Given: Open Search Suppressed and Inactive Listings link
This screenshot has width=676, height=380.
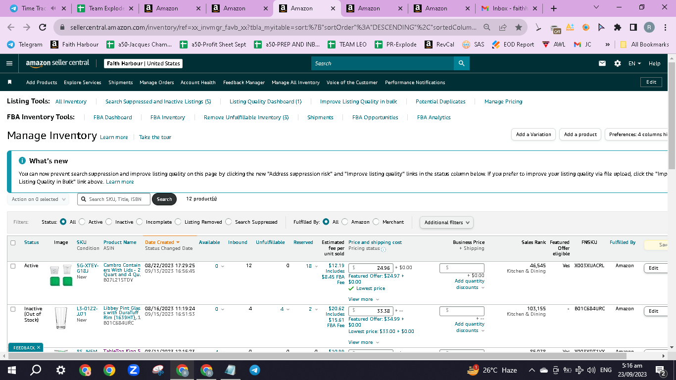Looking at the screenshot, I should pyautogui.click(x=158, y=101).
